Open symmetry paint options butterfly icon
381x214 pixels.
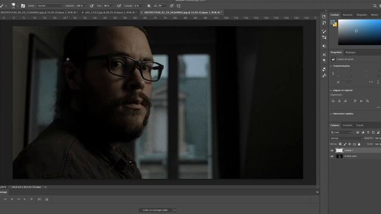click(179, 6)
